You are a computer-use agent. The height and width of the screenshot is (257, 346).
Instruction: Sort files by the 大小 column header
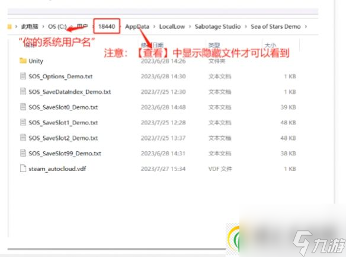[x=270, y=45]
